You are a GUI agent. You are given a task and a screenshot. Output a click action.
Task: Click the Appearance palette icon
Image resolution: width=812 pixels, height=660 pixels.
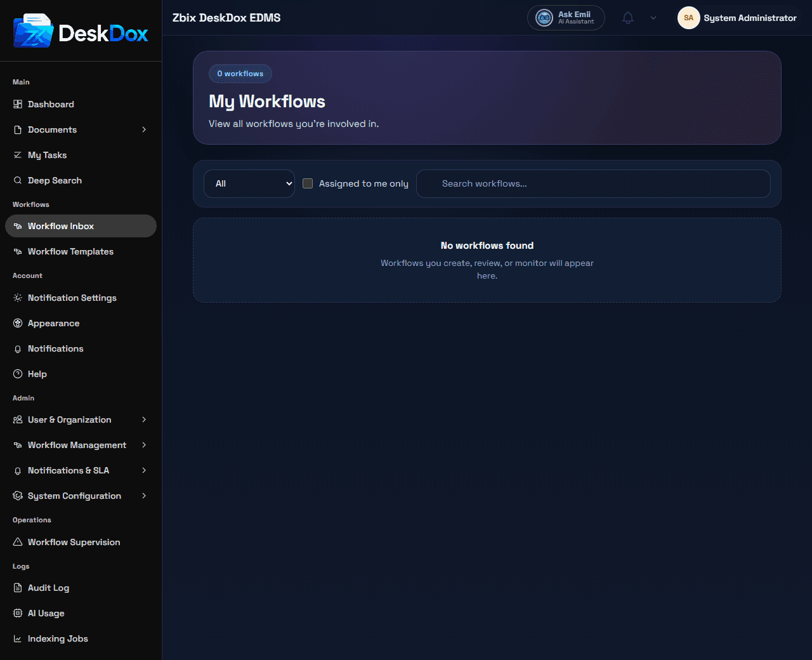(18, 323)
